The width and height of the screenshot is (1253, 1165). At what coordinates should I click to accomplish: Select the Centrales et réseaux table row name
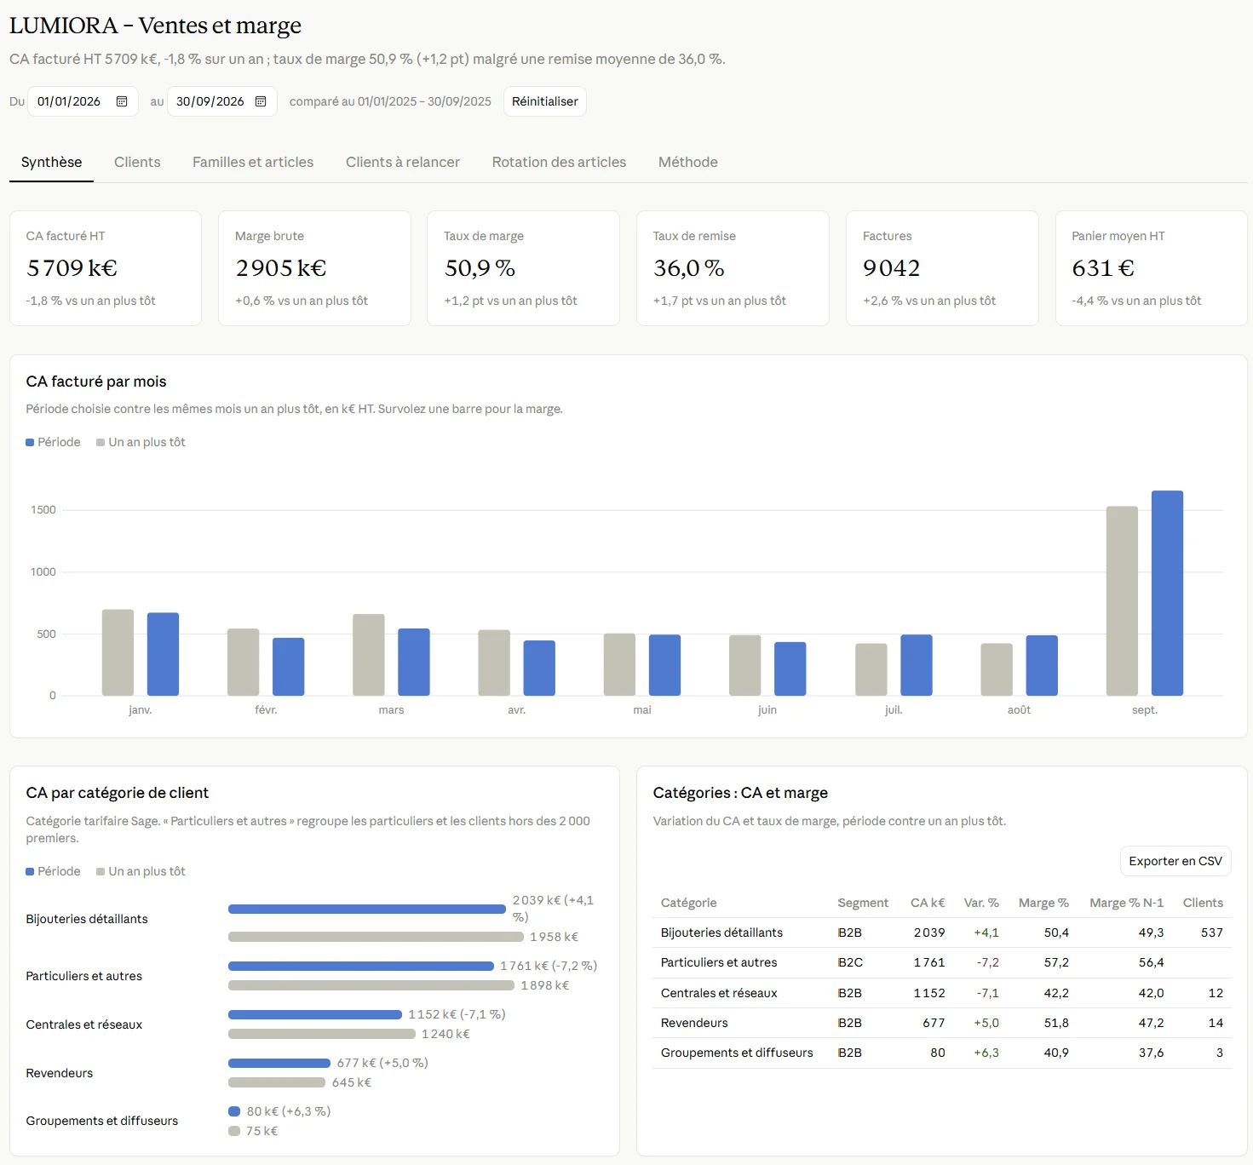(719, 993)
